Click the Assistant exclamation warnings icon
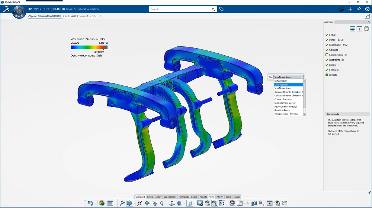The image size is (372, 208). (x=359, y=29)
